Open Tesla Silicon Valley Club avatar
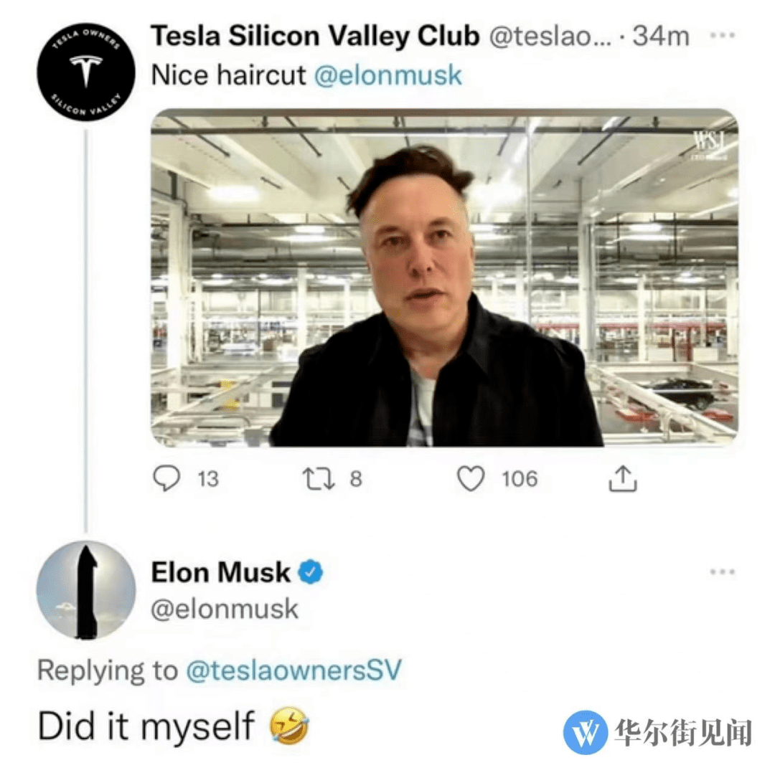The width and height of the screenshot is (775, 778). pyautogui.click(x=86, y=72)
